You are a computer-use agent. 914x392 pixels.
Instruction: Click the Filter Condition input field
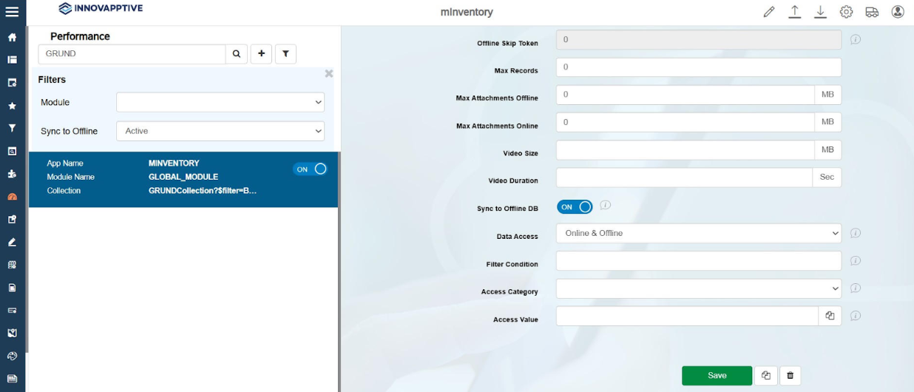[x=698, y=261]
